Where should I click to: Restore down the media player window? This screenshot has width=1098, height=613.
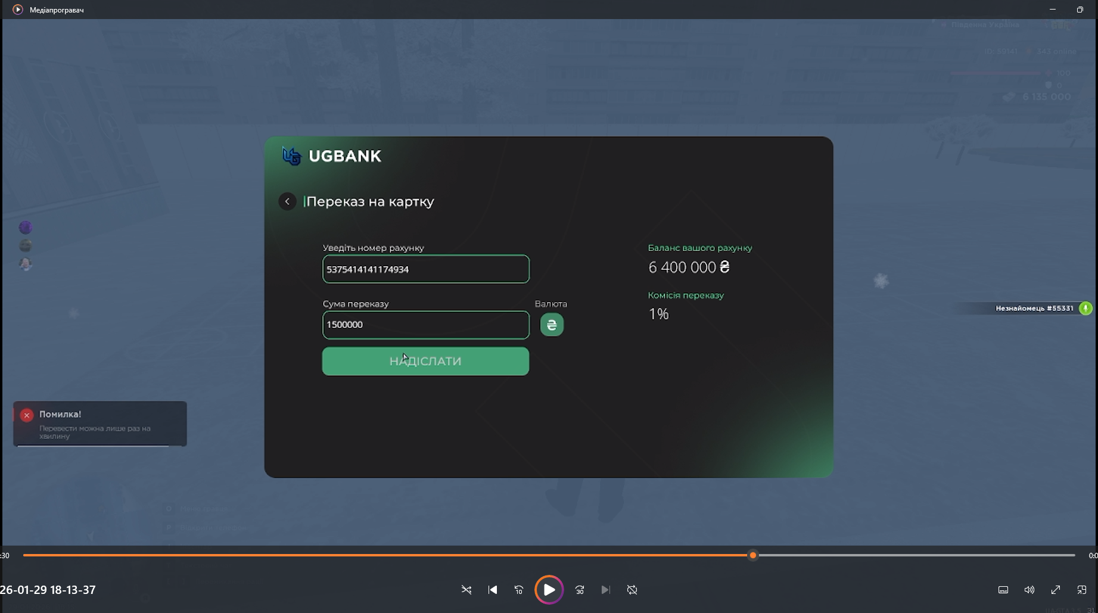(1080, 10)
